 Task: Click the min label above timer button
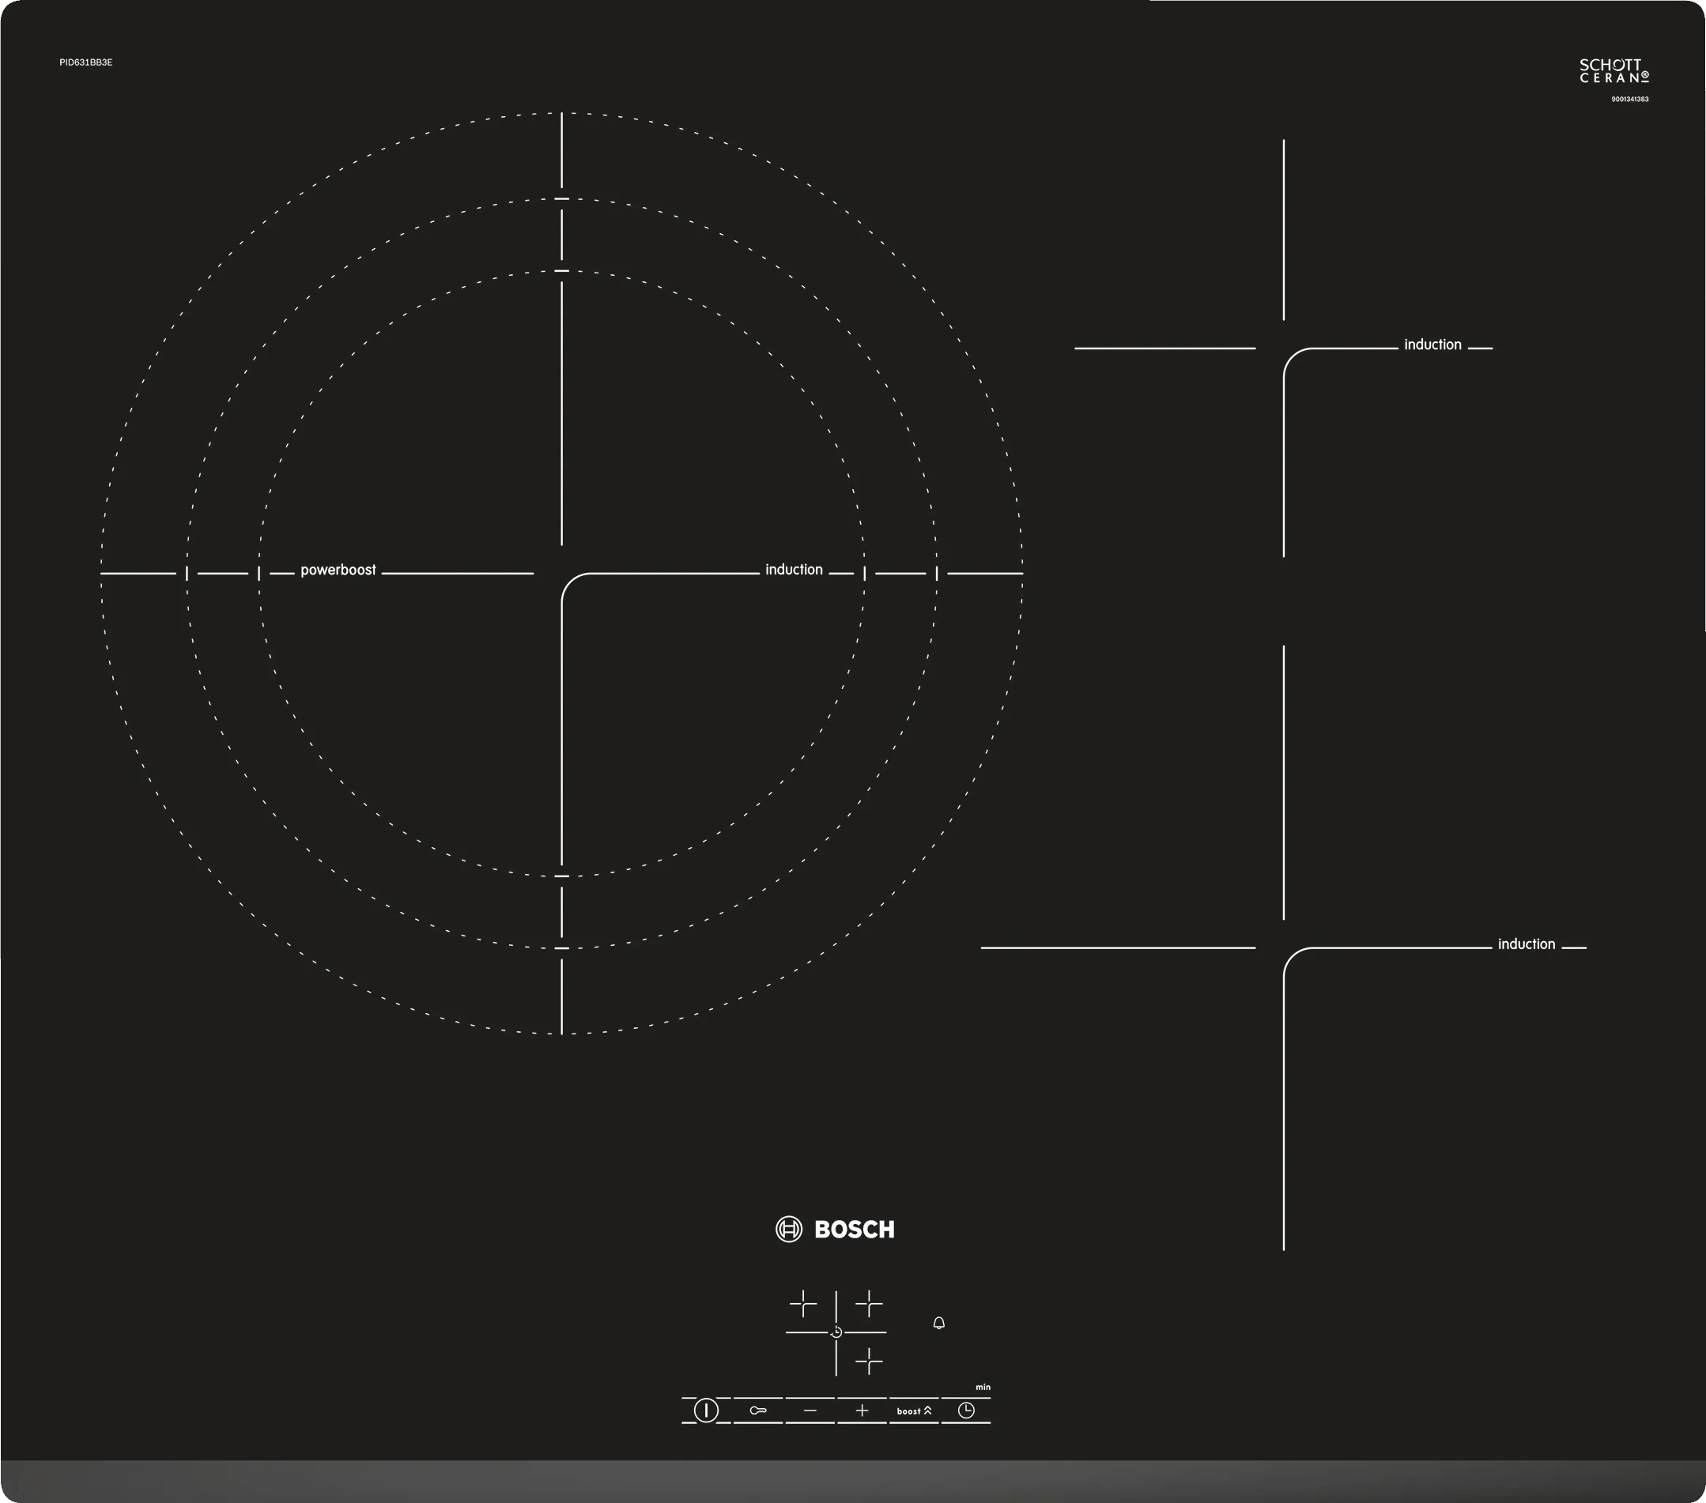click(983, 1388)
